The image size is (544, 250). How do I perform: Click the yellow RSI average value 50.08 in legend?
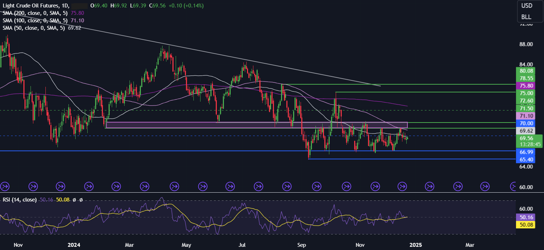63,200
